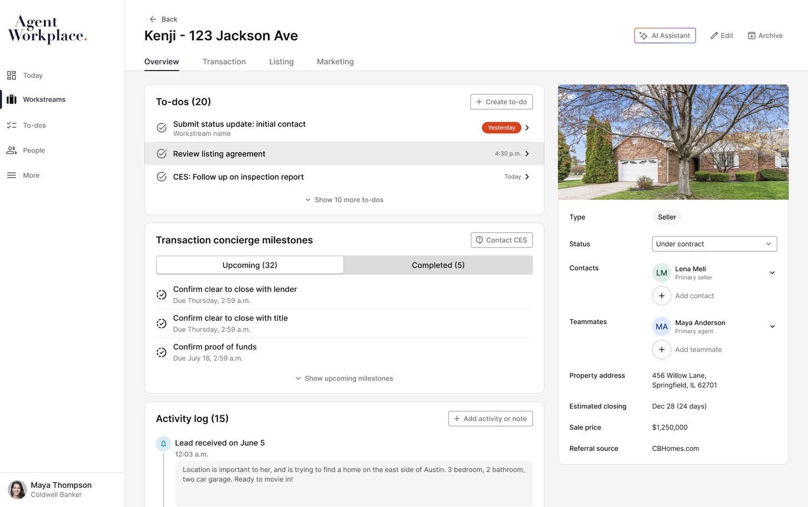Switch to the Listing tab

pos(281,62)
